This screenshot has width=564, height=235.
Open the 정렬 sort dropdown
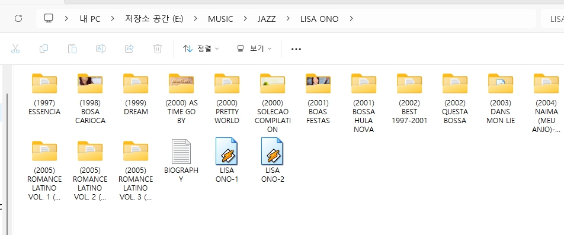pos(201,49)
